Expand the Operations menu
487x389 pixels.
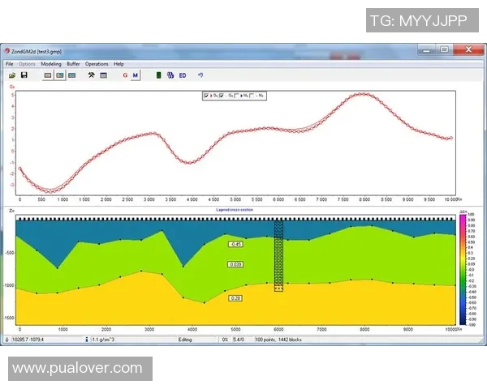click(97, 63)
